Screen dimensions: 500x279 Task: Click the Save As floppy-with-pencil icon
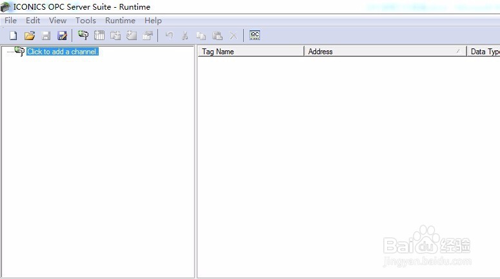pos(62,36)
